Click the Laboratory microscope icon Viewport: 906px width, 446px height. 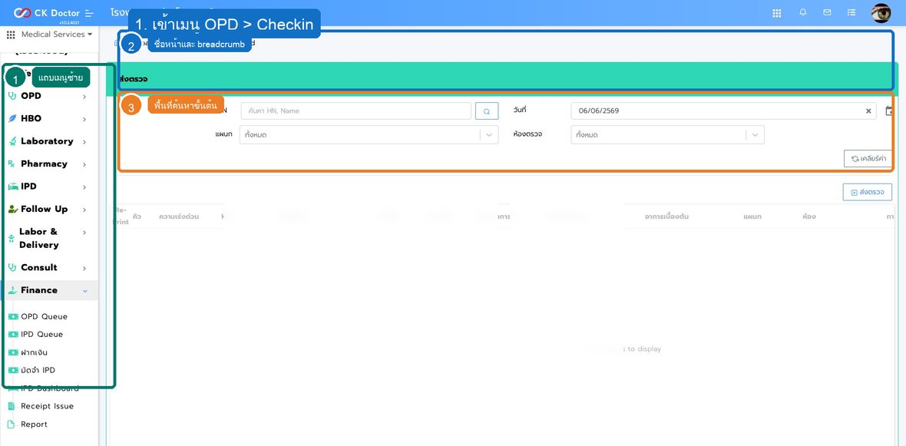(x=12, y=141)
